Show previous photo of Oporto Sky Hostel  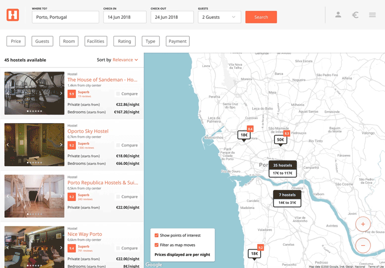7,144
